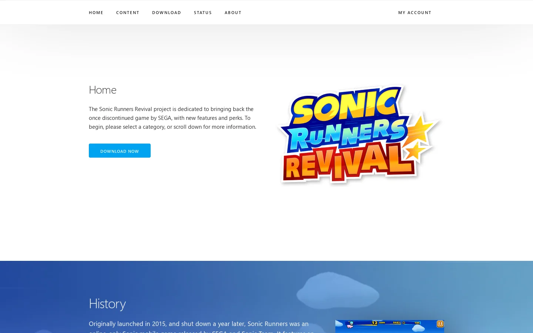This screenshot has width=533, height=333.
Task: Open My Account
Action: 415,13
